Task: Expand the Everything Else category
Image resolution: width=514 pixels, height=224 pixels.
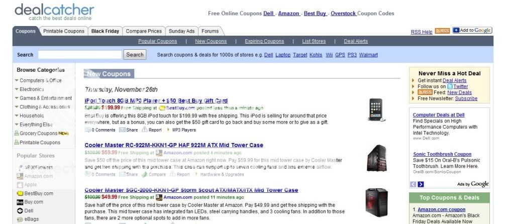Action: tap(17, 125)
